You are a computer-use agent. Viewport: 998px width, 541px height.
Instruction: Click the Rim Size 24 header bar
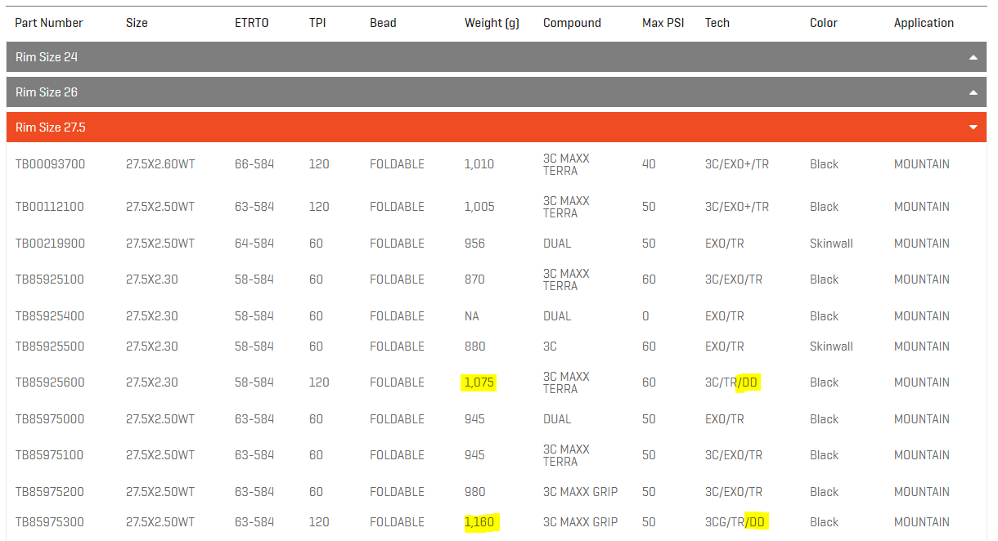(497, 57)
